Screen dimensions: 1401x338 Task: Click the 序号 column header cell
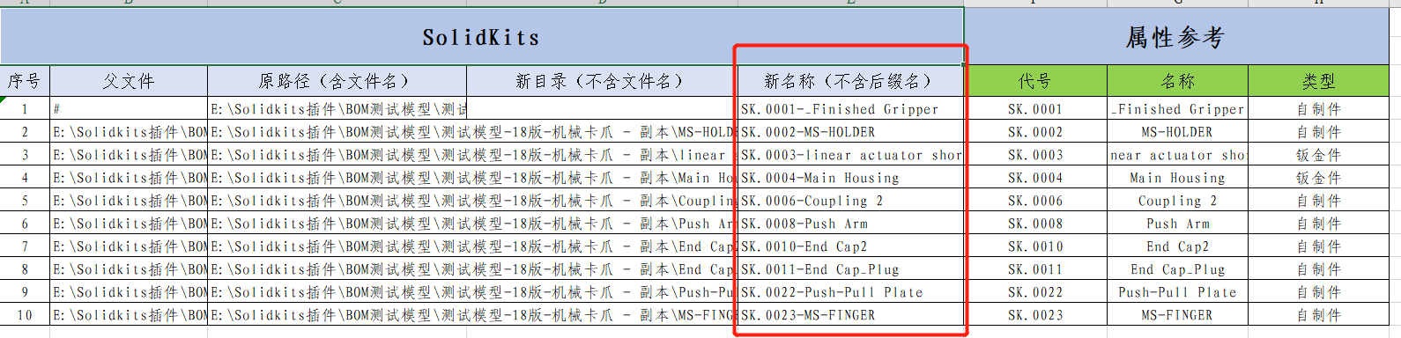click(25, 81)
